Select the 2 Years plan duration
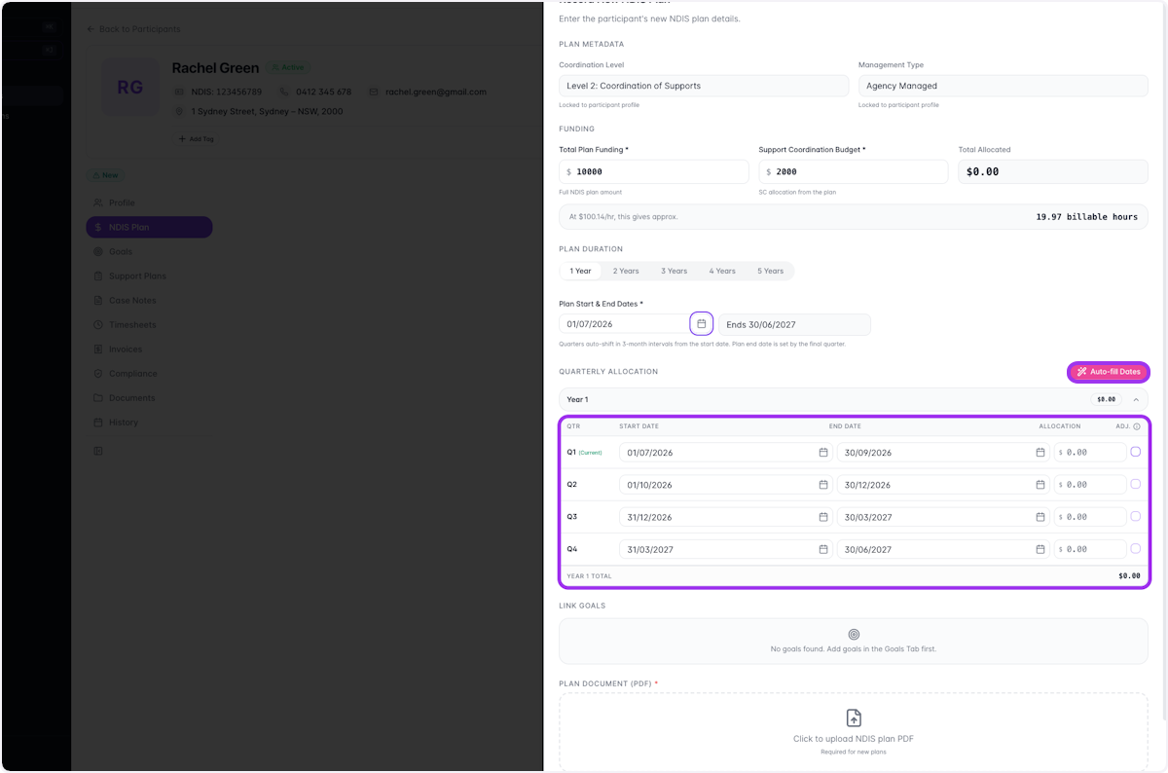This screenshot has height=773, width=1168. coord(626,271)
